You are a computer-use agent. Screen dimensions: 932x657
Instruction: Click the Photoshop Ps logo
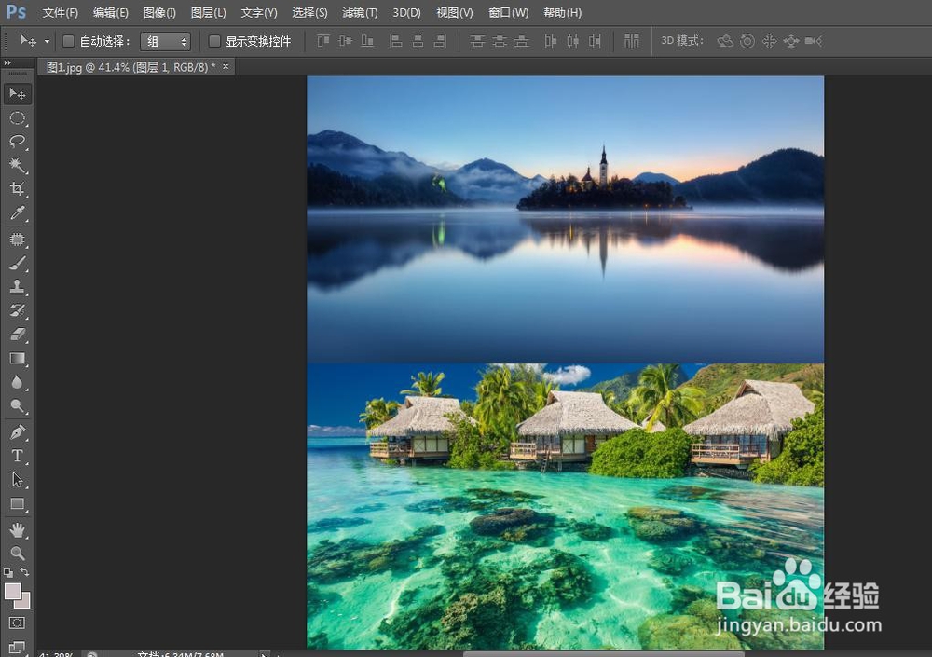16,11
